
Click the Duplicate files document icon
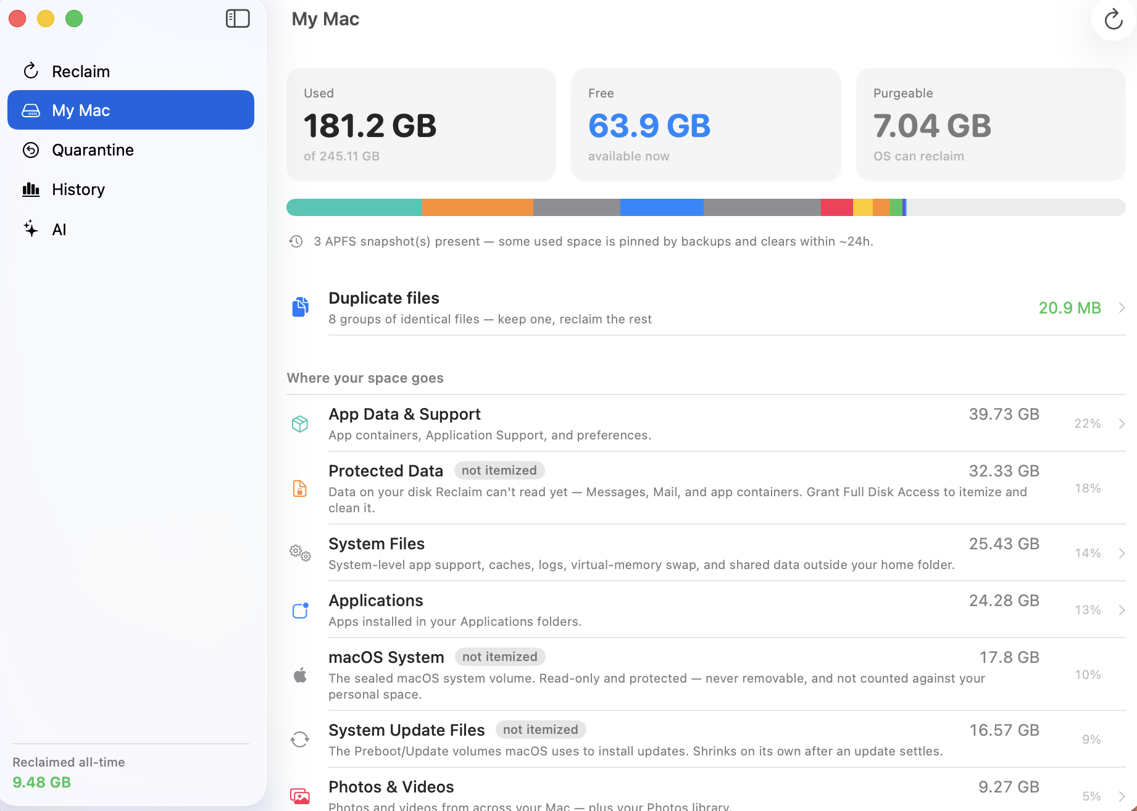[x=300, y=307]
